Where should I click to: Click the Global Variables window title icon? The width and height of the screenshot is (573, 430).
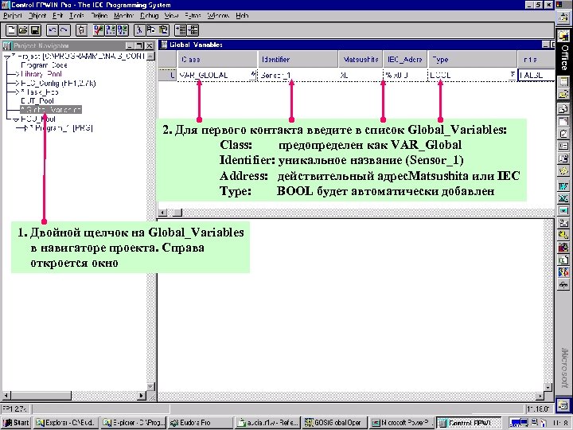pos(164,45)
